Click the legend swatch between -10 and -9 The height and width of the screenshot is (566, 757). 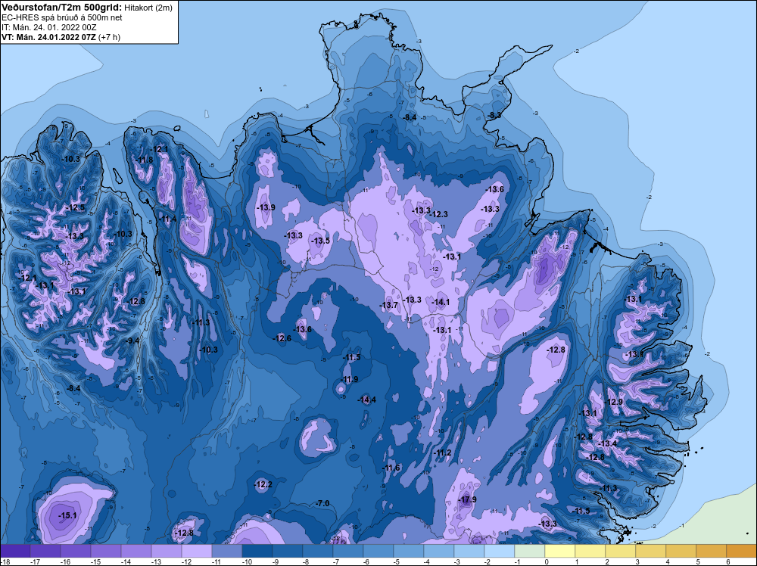(257, 551)
